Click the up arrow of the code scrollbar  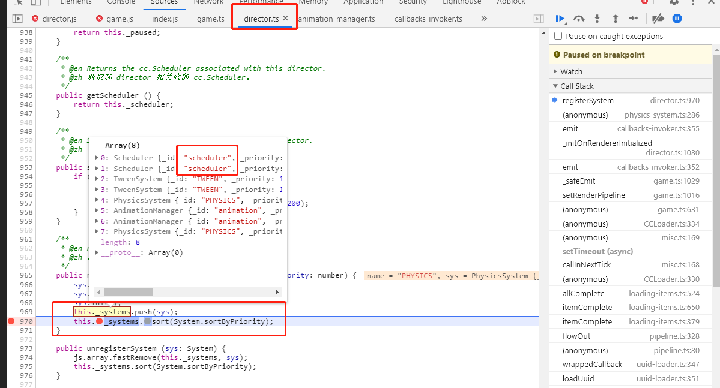click(543, 34)
